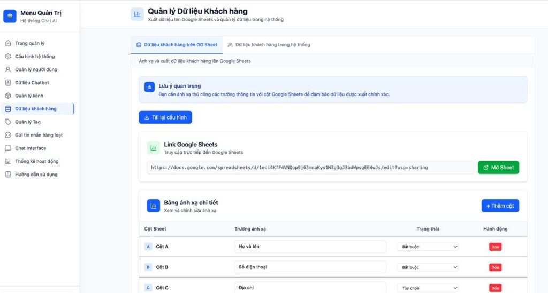Click the green Mở Sheet button
Viewport: 548px width, 293px height.
tap(498, 168)
